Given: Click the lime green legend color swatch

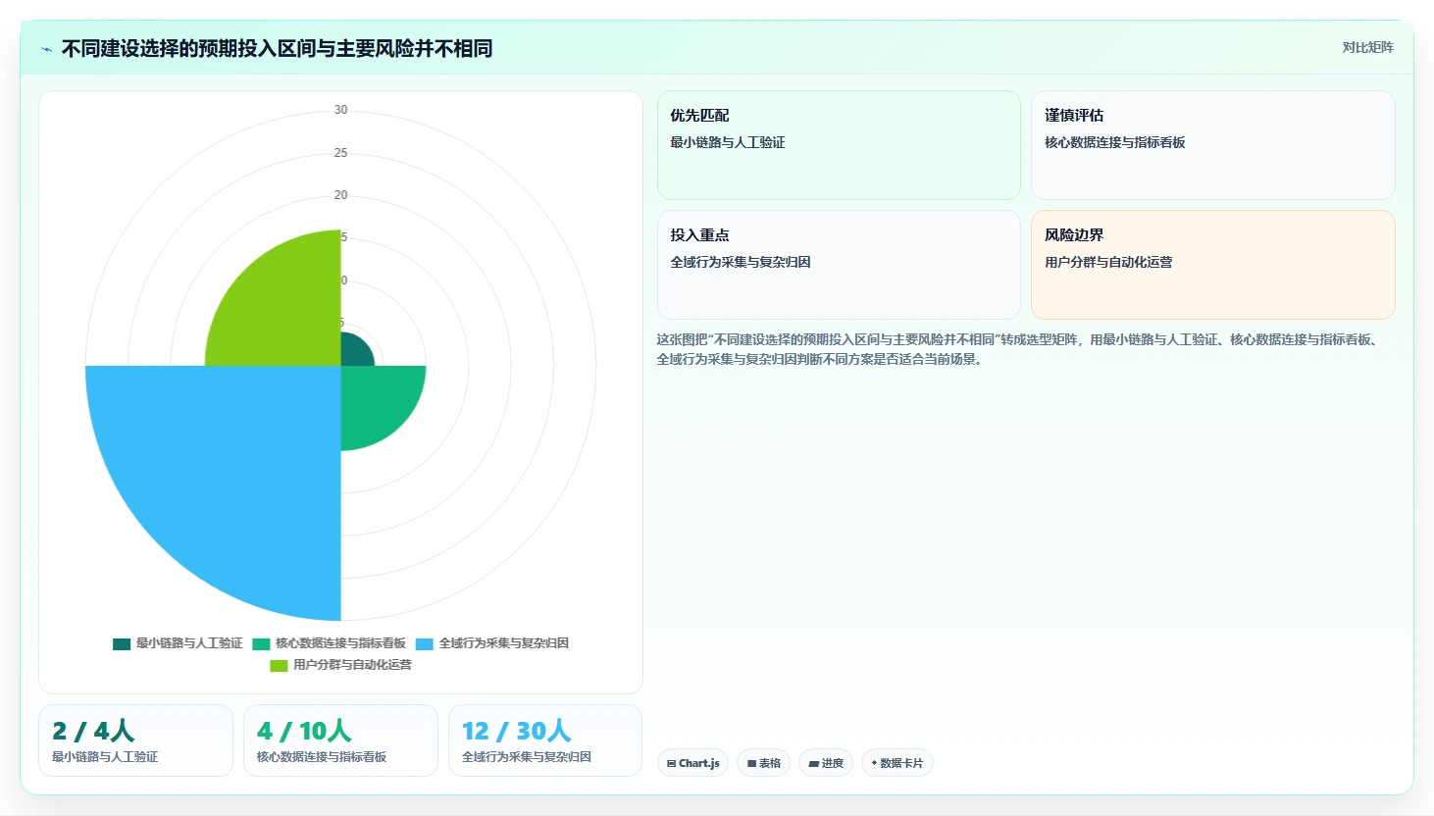Looking at the screenshot, I should pyautogui.click(x=279, y=666).
